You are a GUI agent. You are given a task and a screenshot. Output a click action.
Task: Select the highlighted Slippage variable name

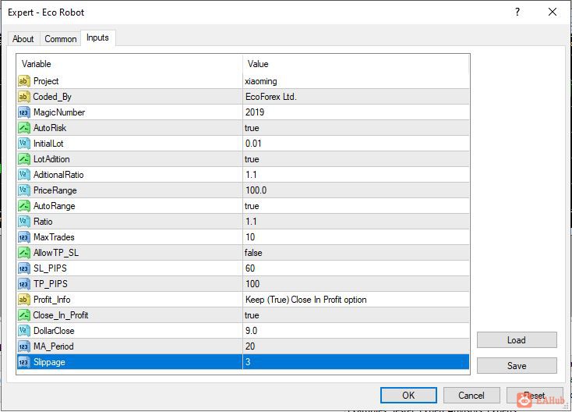[x=49, y=362]
